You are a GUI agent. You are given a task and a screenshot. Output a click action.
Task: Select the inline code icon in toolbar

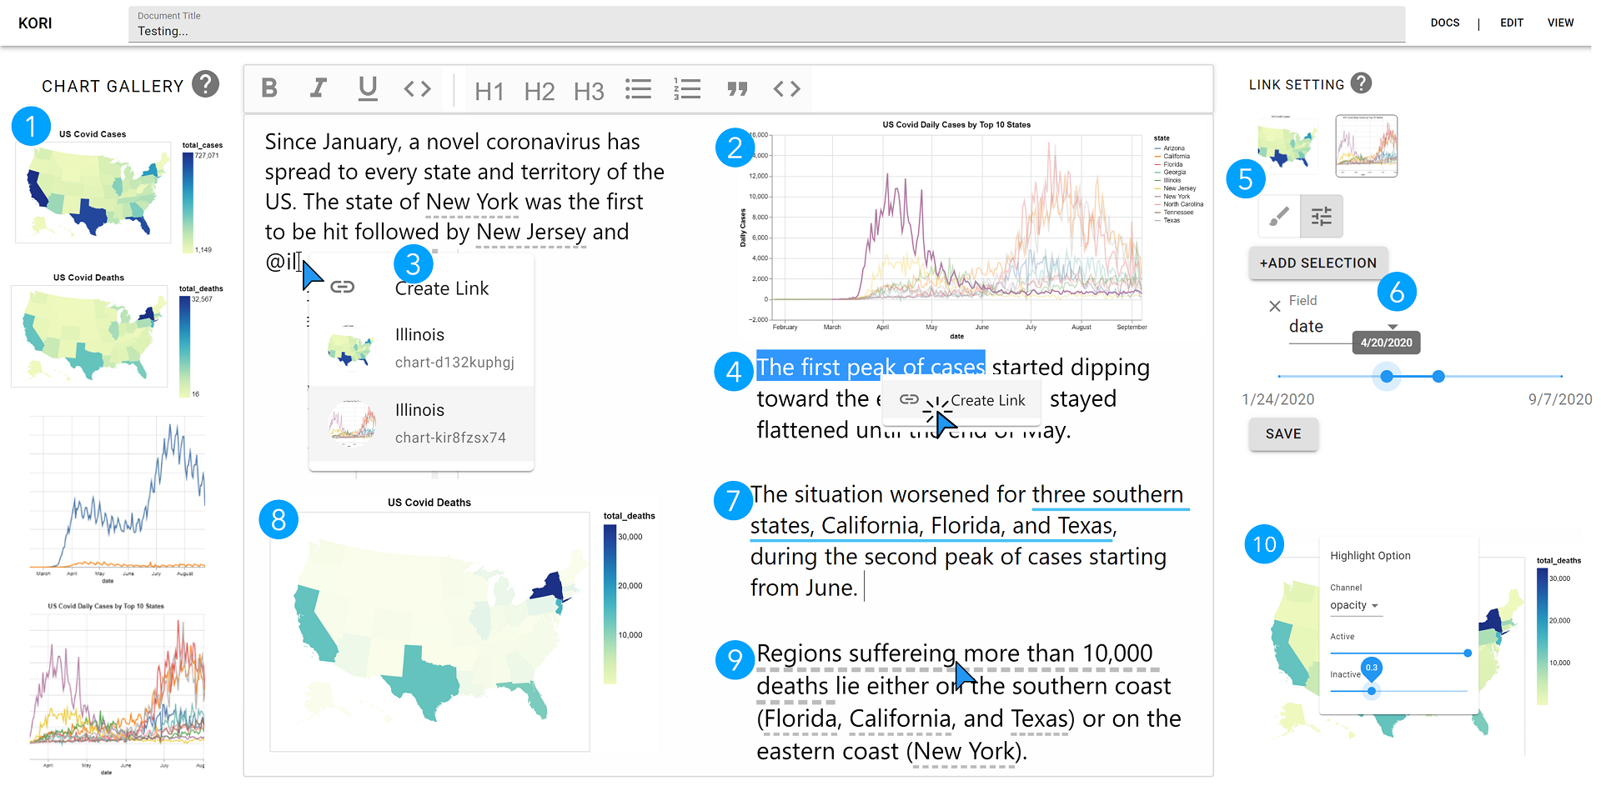pos(417,88)
